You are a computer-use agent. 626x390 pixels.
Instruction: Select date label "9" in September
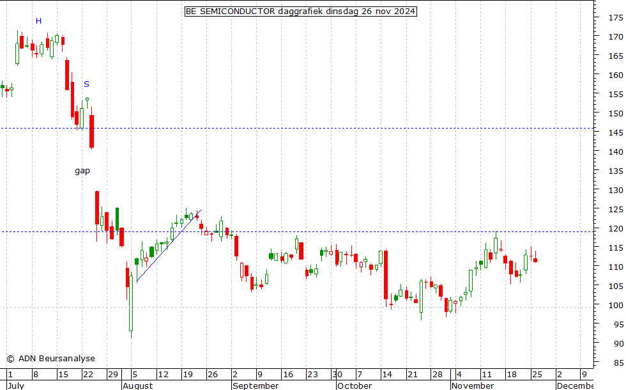point(260,375)
